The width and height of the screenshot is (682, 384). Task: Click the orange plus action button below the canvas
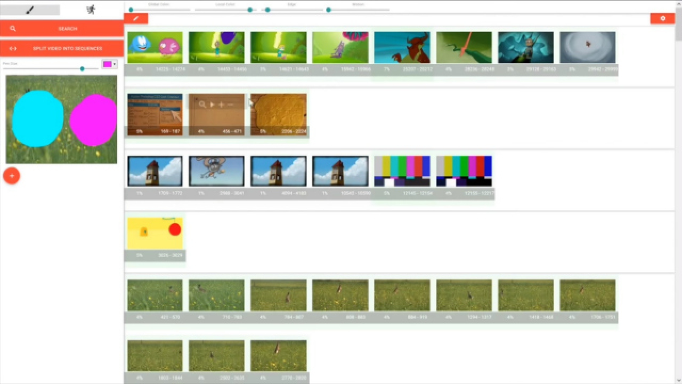click(x=11, y=175)
